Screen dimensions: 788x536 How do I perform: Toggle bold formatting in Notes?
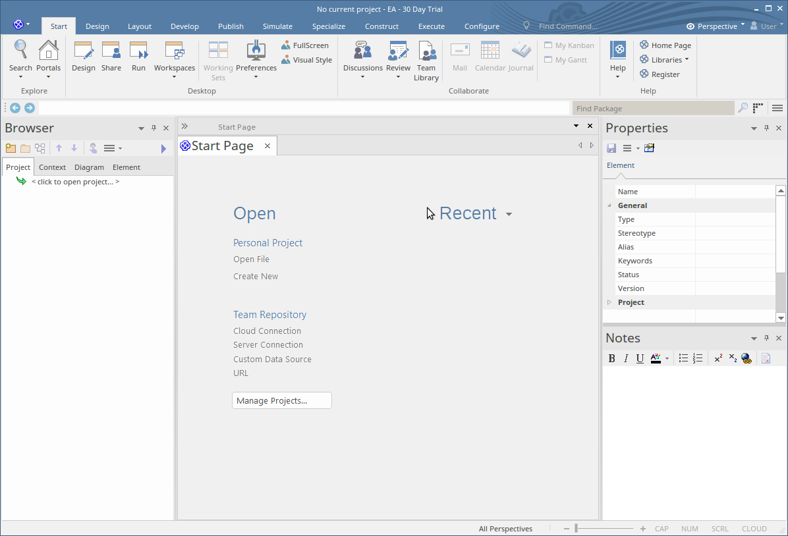611,358
